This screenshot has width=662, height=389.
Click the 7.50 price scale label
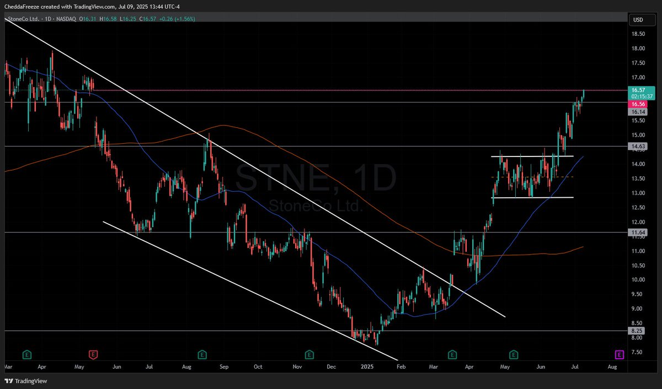coord(637,352)
